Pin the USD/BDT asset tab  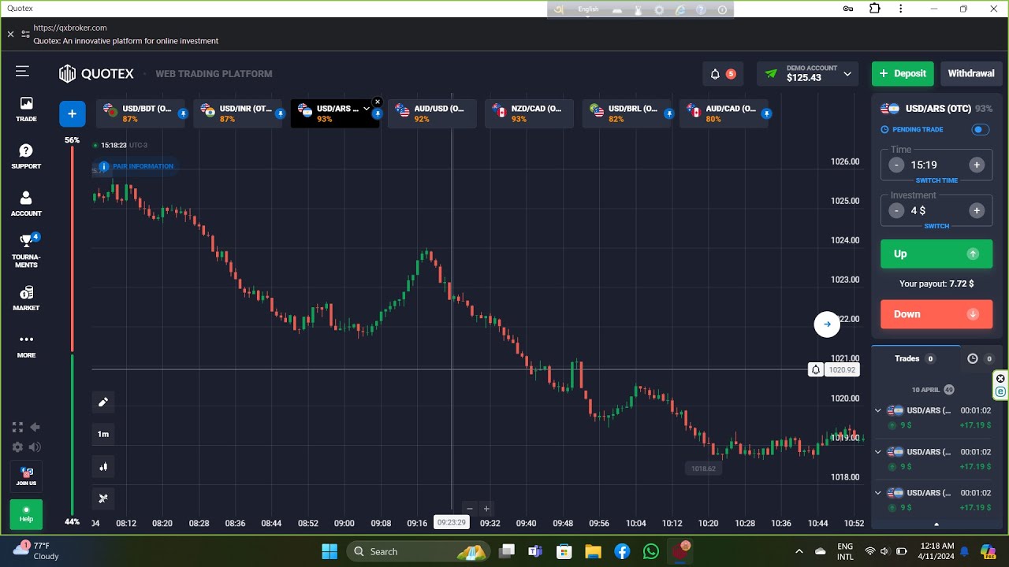point(183,114)
